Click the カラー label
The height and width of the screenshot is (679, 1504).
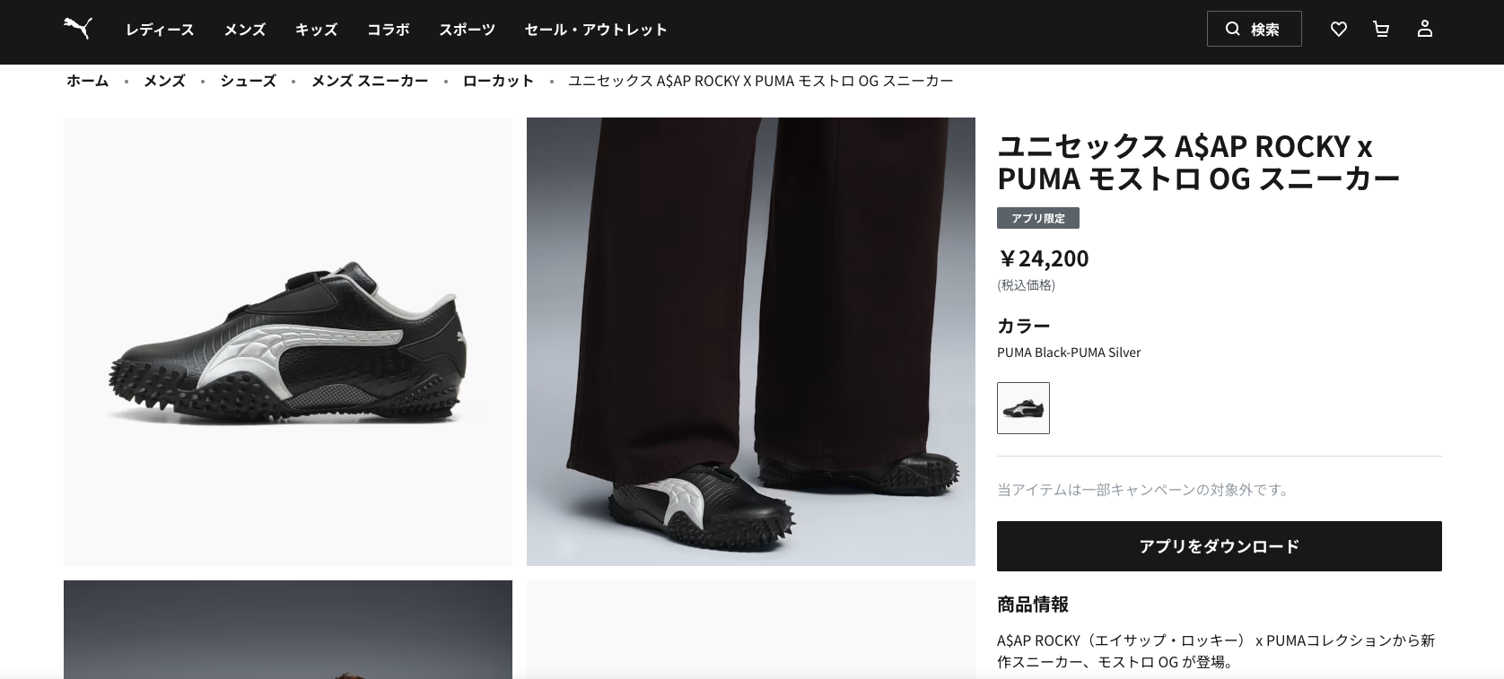[1024, 326]
